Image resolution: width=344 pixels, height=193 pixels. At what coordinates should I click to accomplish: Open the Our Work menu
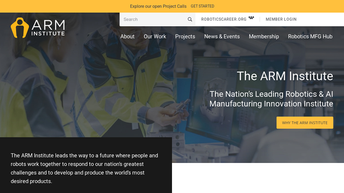tap(155, 36)
